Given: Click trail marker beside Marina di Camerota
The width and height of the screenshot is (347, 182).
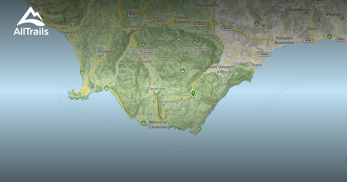Looking at the screenshot, I should click(x=143, y=123).
